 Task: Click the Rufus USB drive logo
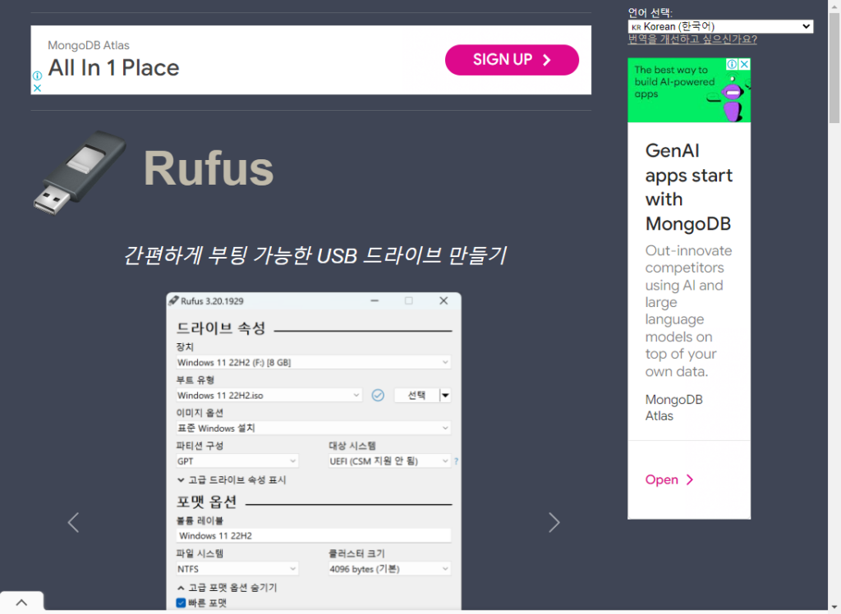pos(80,173)
